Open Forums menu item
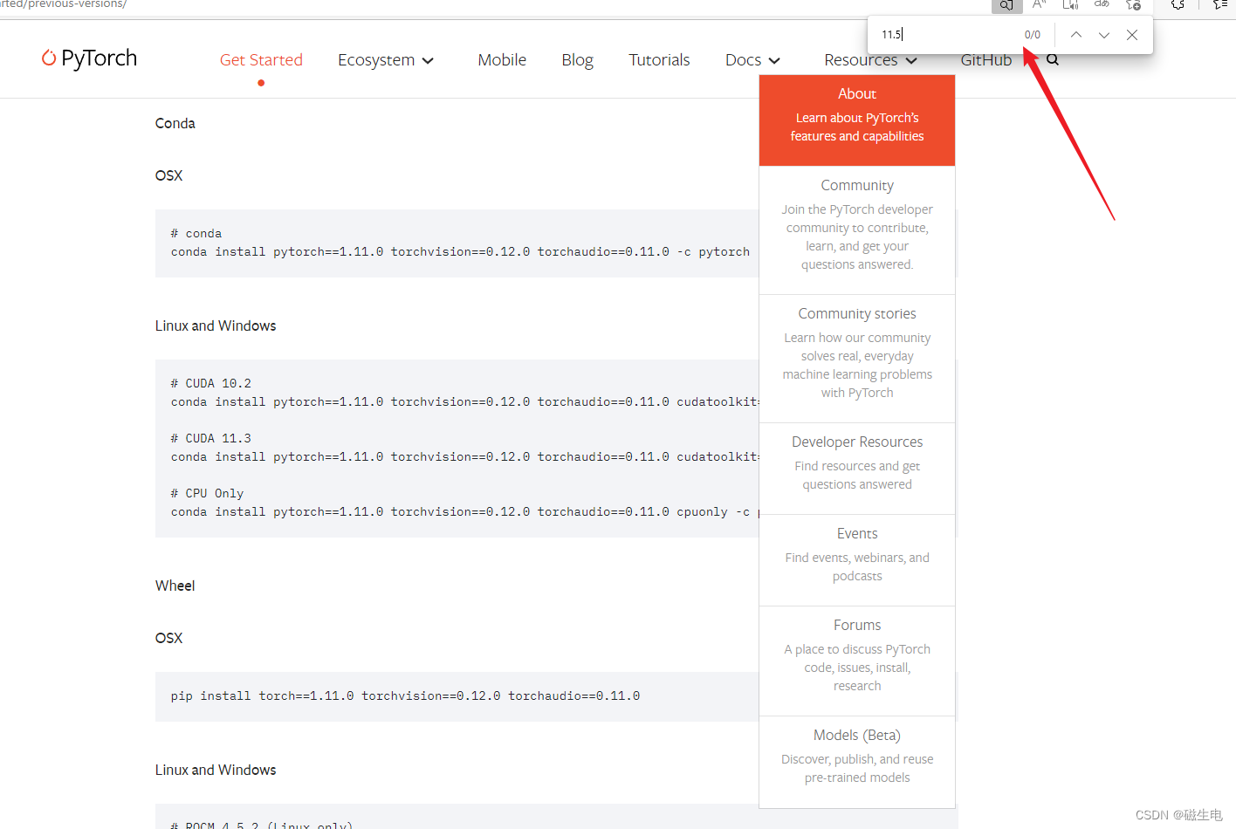Image resolution: width=1236 pixels, height=829 pixels. pos(857,661)
